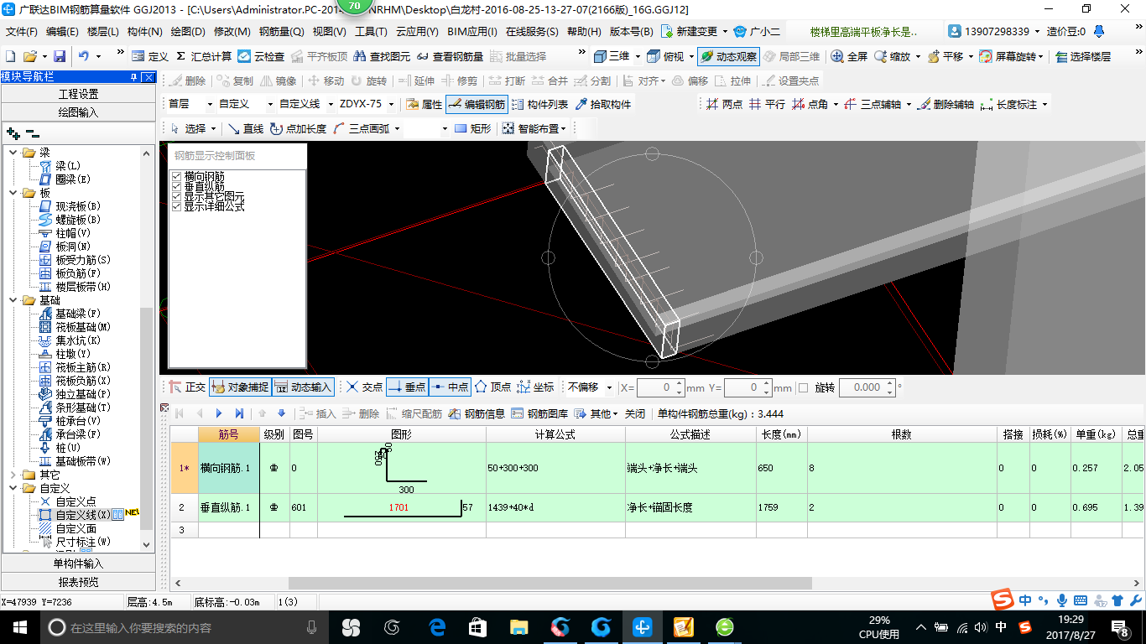
Task: Toggle 正交 orthogonal mode
Action: pyautogui.click(x=187, y=387)
